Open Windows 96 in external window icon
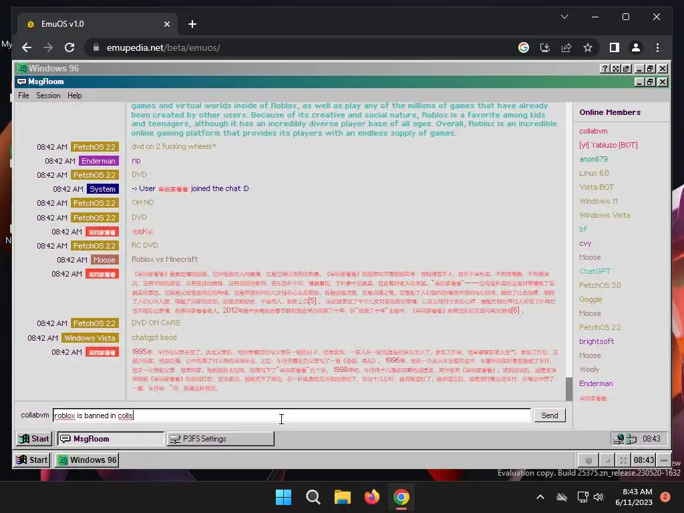 pos(626,69)
